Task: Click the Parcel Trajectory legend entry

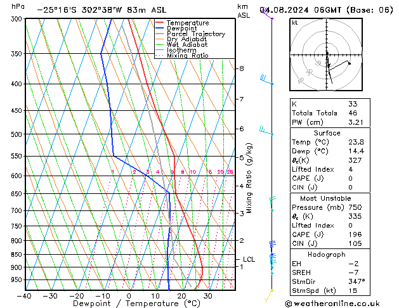Action: point(190,34)
